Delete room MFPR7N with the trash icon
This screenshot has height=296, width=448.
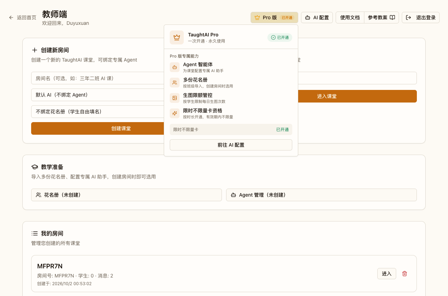coord(405,274)
